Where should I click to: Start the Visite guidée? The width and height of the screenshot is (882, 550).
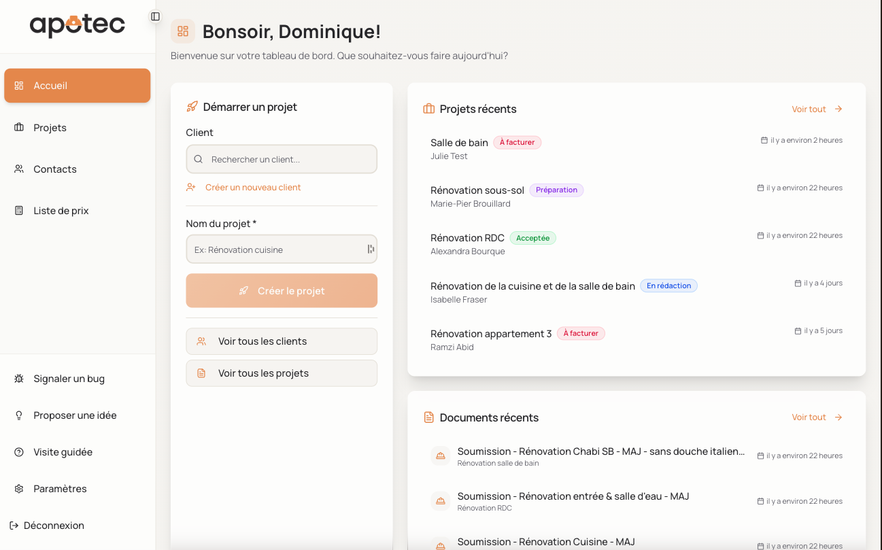pos(78,452)
